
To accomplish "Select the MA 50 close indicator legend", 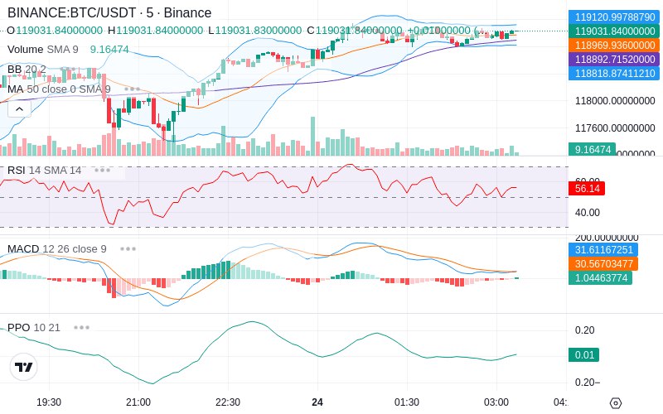I will (58, 89).
